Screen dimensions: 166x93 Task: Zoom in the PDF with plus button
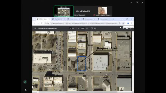coord(87,28)
